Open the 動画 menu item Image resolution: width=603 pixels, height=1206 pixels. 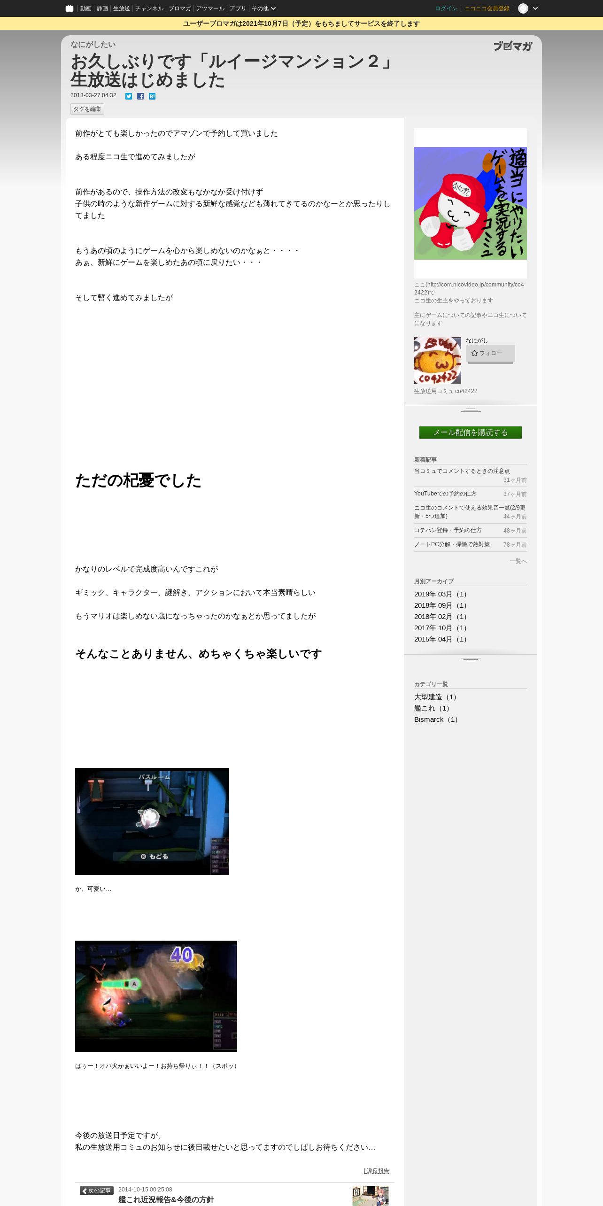pyautogui.click(x=85, y=8)
